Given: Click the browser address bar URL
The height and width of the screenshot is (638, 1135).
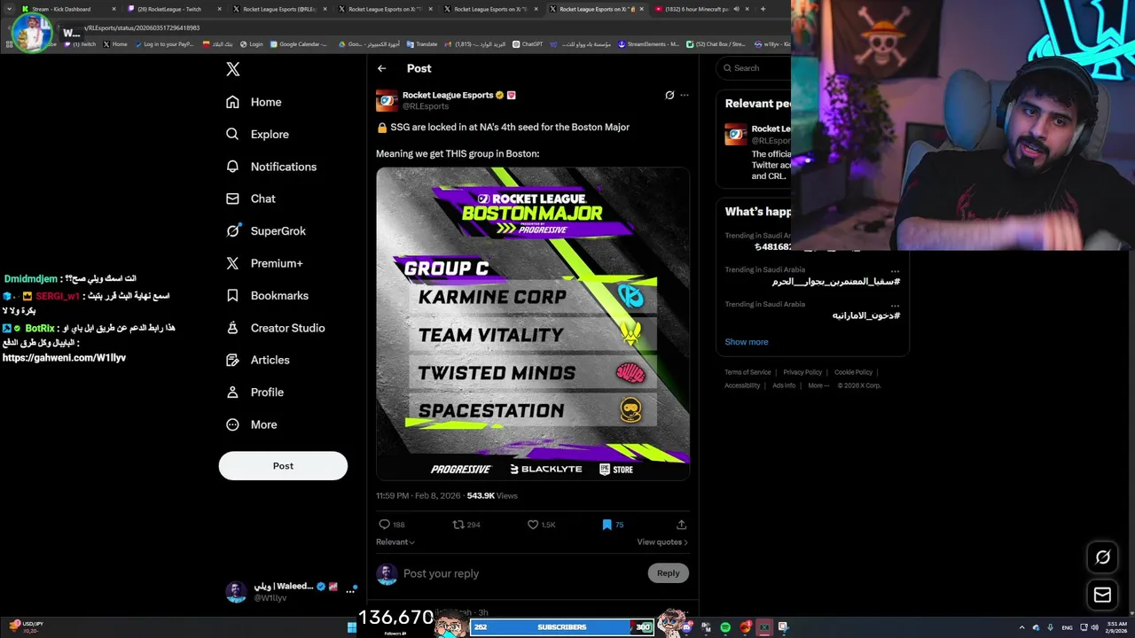Looking at the screenshot, I should (x=142, y=27).
